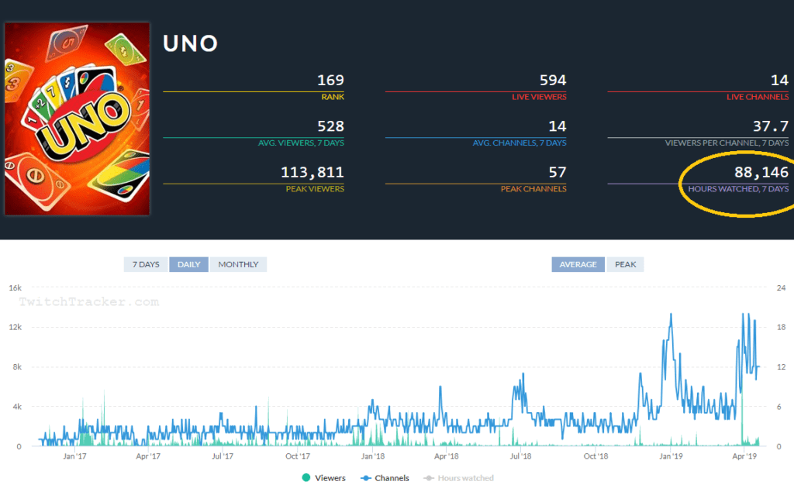This screenshot has height=485, width=794.
Task: Click the Jul '18 axis label
Action: click(x=520, y=456)
